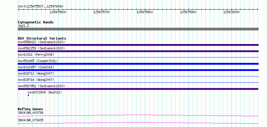This screenshot has height=127, width=267.
Task: Click ruler tick label 125475900
Action: 188,12
